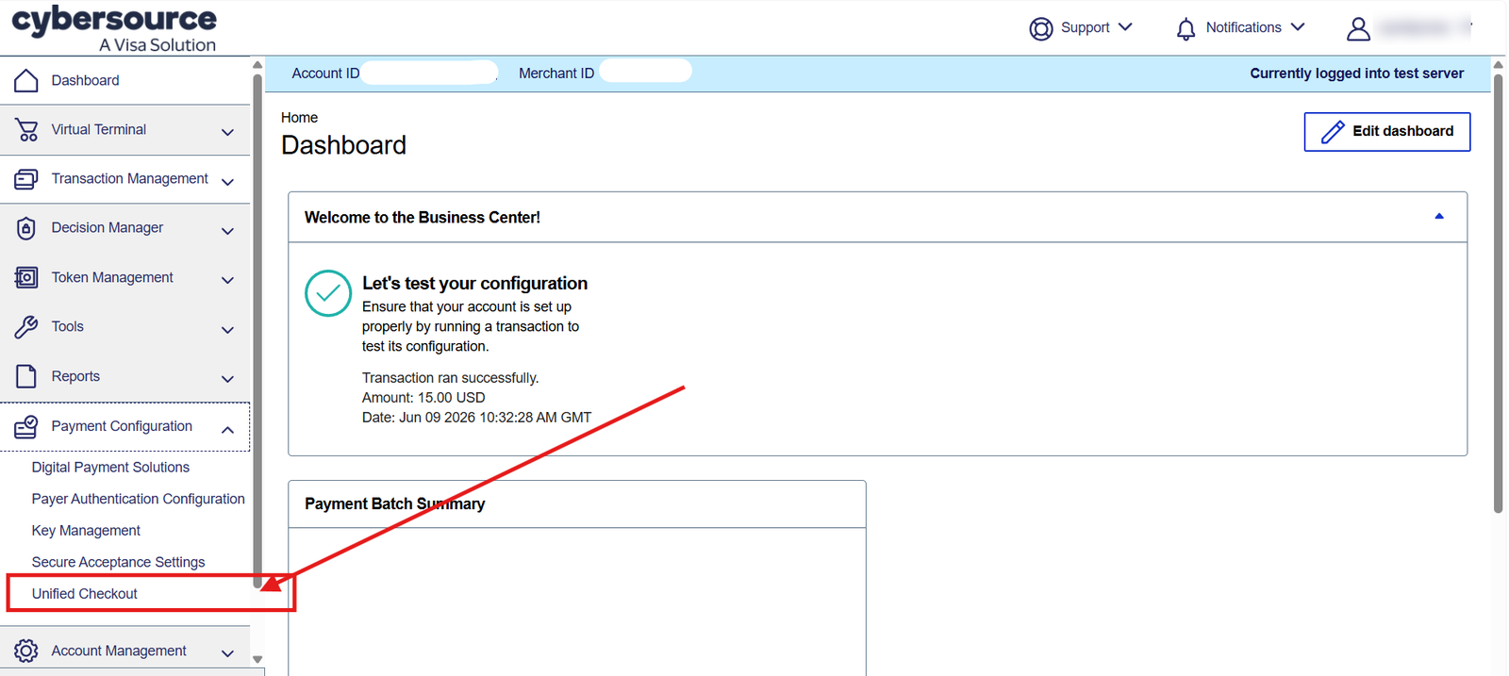This screenshot has width=1509, height=676.
Task: Click the Payment Configuration icon
Action: click(26, 427)
